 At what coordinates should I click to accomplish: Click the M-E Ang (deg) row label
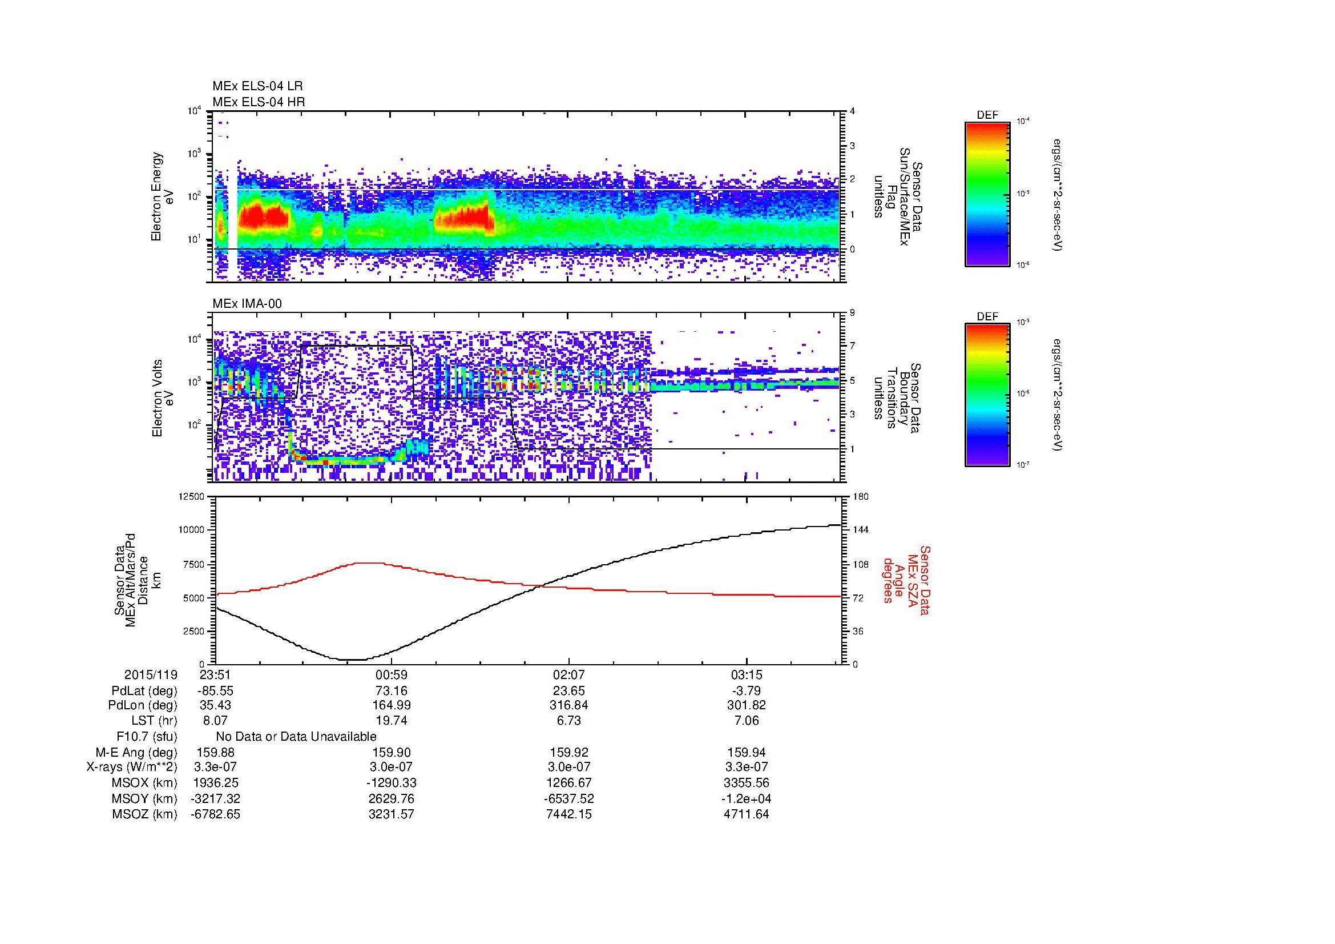coord(136,752)
